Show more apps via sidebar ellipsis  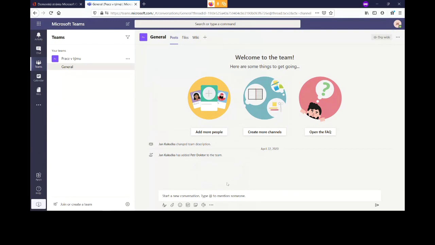click(x=38, y=105)
